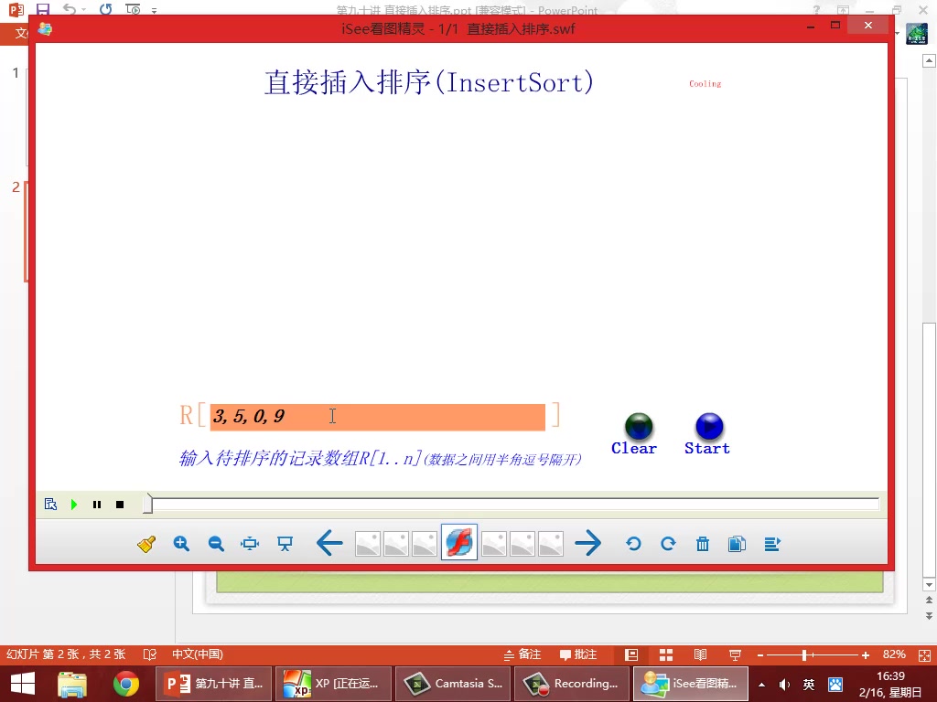Viewport: 937px width, 702px height.
Task: Click the next image arrow
Action: tap(588, 543)
